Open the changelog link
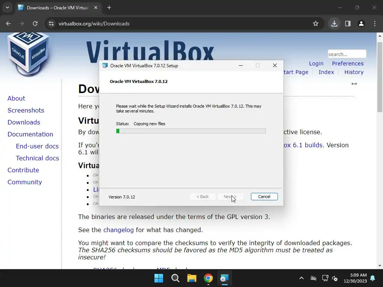This screenshot has width=383, height=287. click(x=119, y=230)
